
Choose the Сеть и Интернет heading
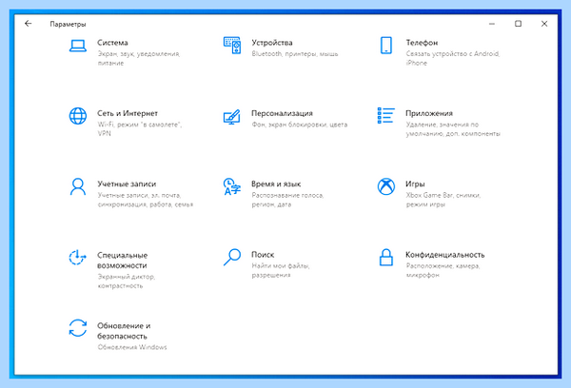point(128,113)
